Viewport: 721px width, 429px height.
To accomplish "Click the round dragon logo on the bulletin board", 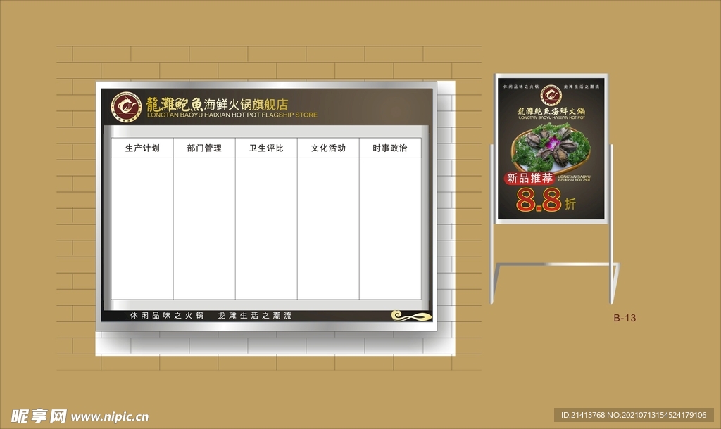I will coord(126,107).
